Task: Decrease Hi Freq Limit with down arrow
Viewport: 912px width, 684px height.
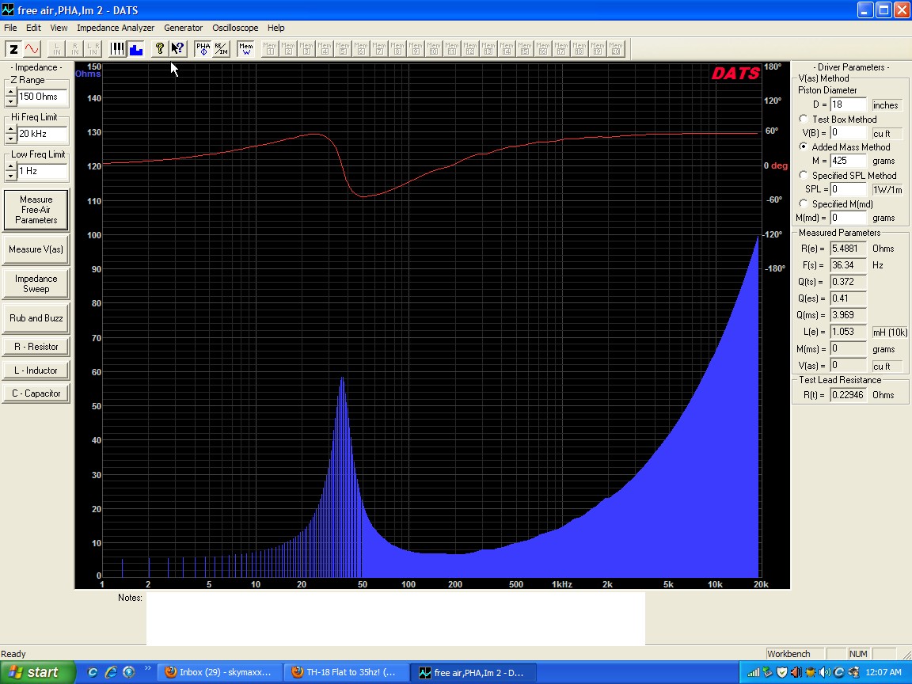Action: (x=10, y=139)
